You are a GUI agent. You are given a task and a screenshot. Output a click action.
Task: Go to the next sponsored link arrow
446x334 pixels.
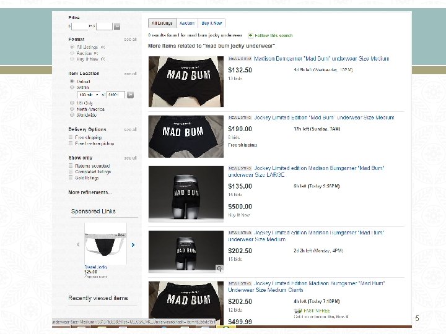point(133,245)
